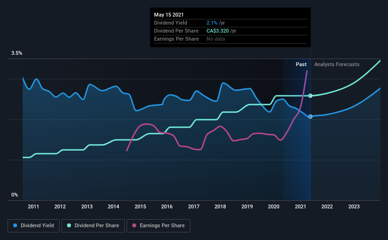Click the 2015 label on the x-axis
388x240 pixels.
[x=140, y=206]
